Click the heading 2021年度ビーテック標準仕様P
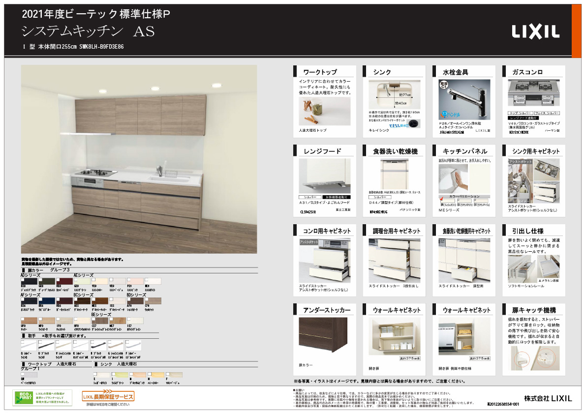Image resolution: width=586 pixels, height=414 pixels. click(96, 14)
